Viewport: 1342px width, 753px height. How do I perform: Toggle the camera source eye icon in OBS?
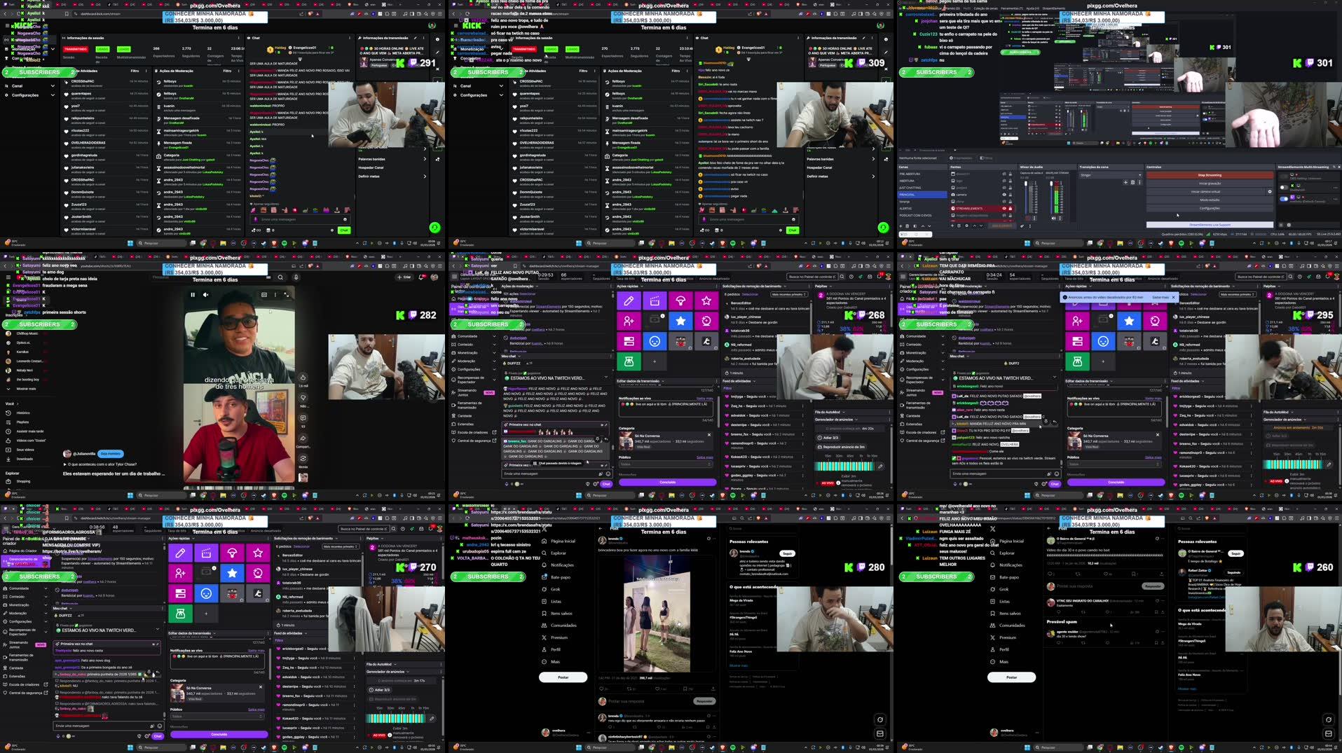point(1004,195)
